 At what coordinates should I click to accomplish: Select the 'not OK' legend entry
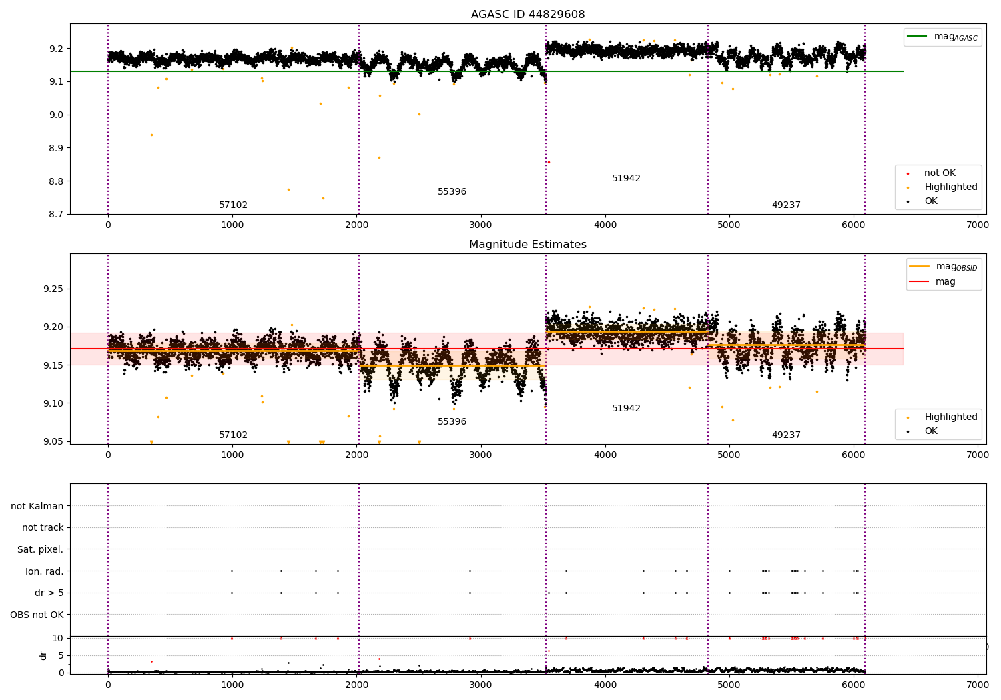[x=940, y=173]
